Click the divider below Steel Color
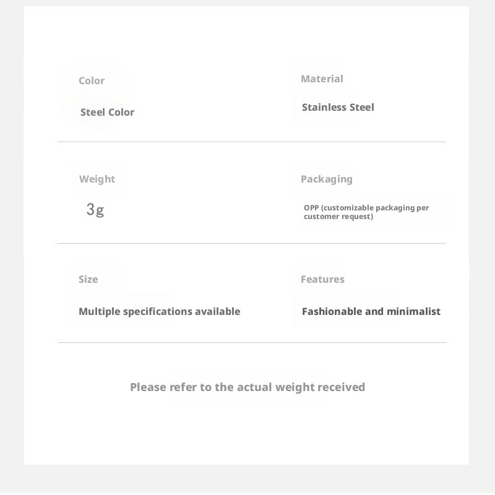495x495 pixels. click(252, 142)
